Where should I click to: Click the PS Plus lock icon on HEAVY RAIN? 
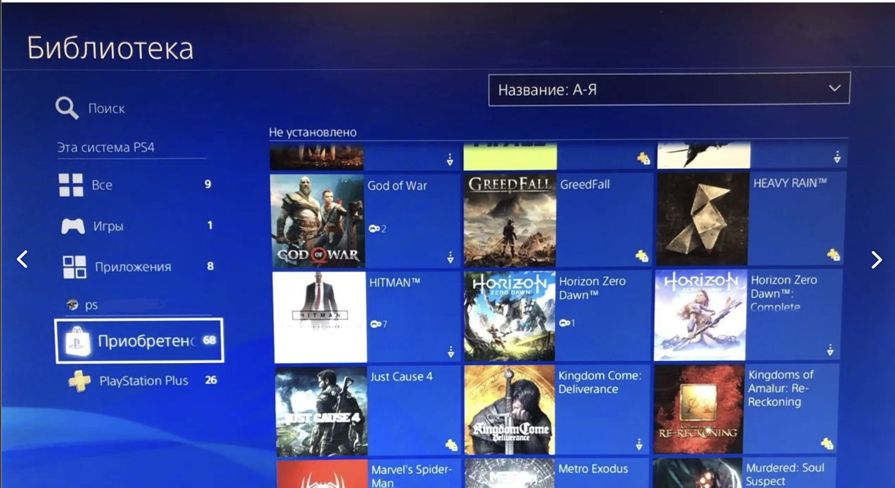833,254
